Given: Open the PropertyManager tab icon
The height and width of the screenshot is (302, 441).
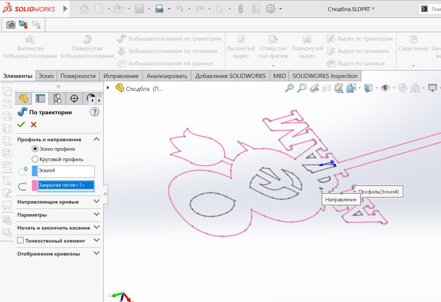Looking at the screenshot, I should point(40,99).
